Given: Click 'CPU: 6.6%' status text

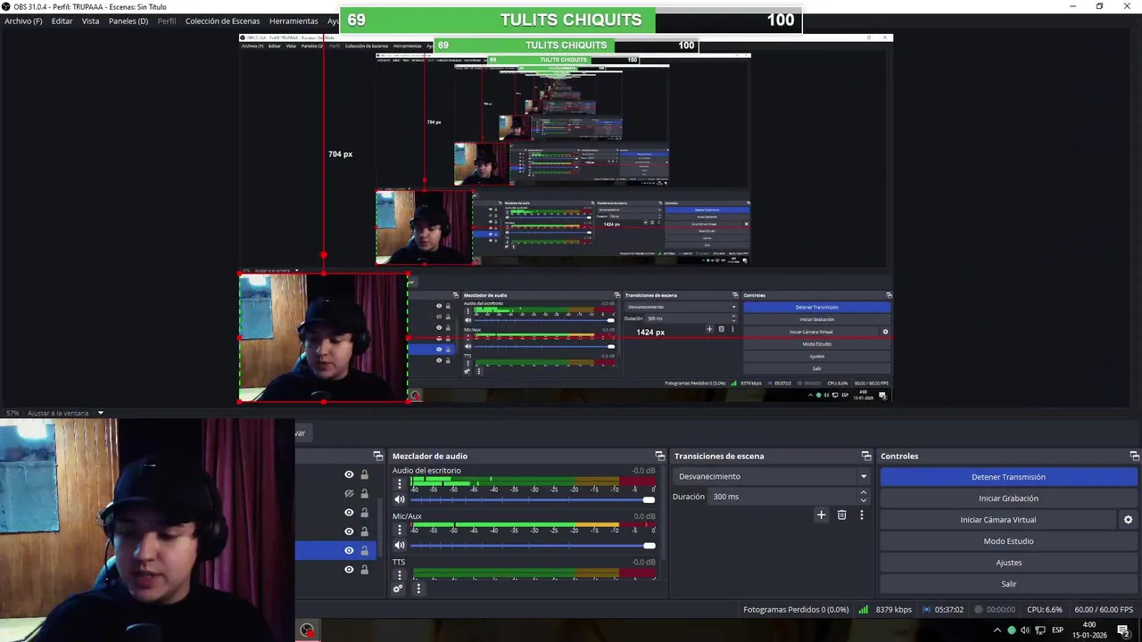Looking at the screenshot, I should click(1045, 610).
